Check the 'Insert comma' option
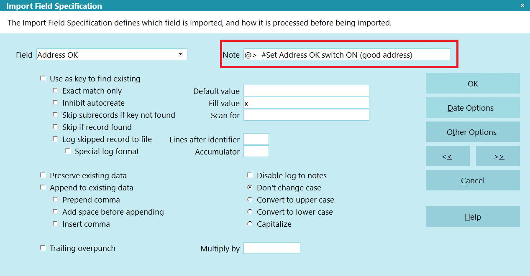The width and height of the screenshot is (530, 276). pos(56,224)
